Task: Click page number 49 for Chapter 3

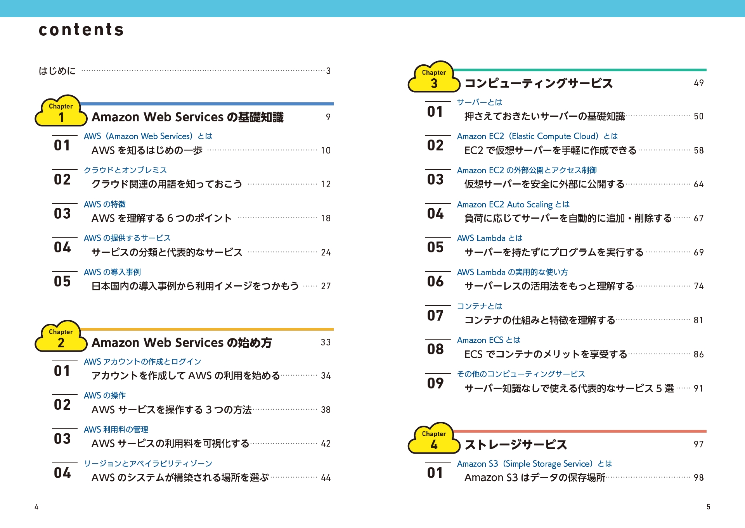Action: (699, 83)
